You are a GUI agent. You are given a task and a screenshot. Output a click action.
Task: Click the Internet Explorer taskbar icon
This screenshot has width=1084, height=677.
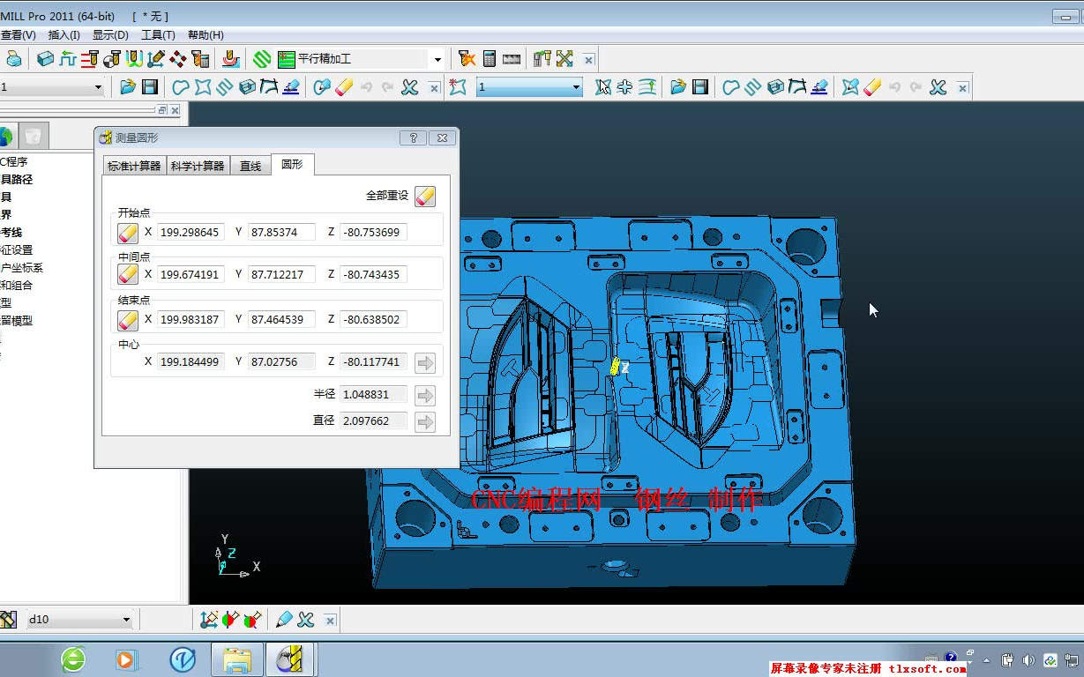(x=73, y=658)
